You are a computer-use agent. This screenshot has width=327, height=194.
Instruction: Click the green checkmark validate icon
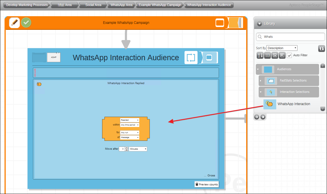click(x=26, y=22)
